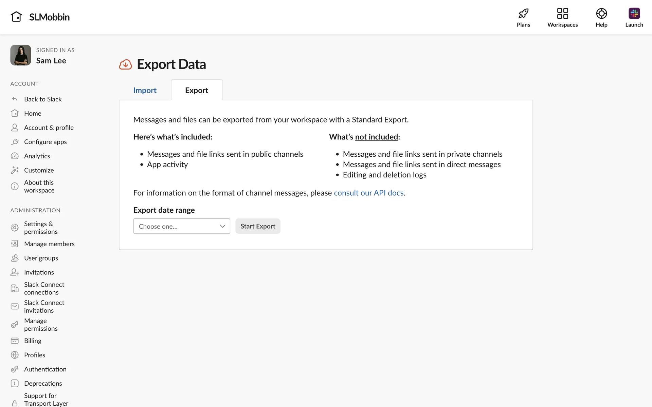Viewport: 652px width, 407px height.
Task: Open the consult our API docs link
Action: [x=368, y=193]
